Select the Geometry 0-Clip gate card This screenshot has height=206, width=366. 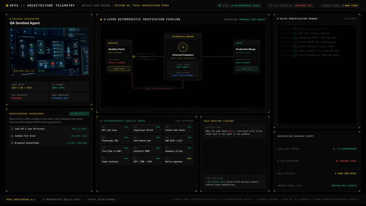pos(178,150)
